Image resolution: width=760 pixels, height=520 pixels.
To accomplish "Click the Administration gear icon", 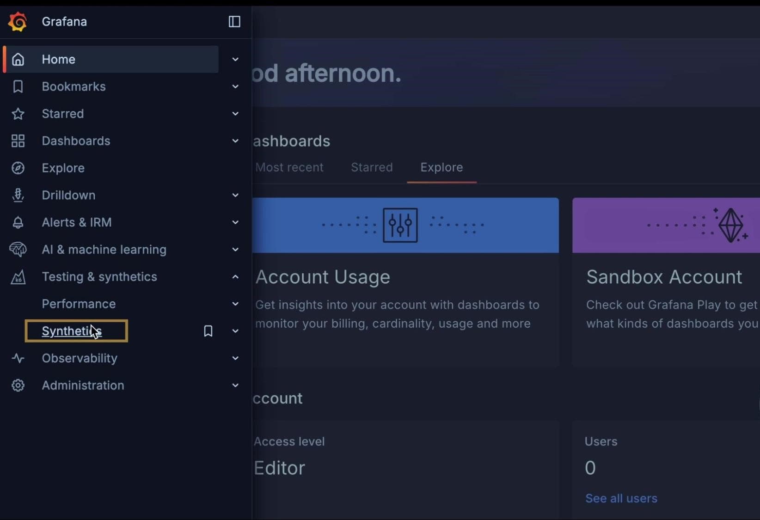I will click(x=18, y=385).
